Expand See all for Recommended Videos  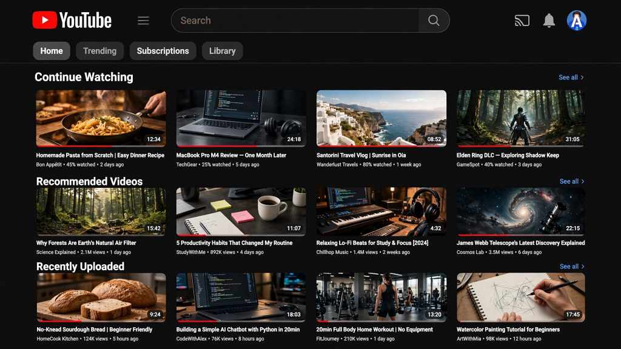(572, 181)
